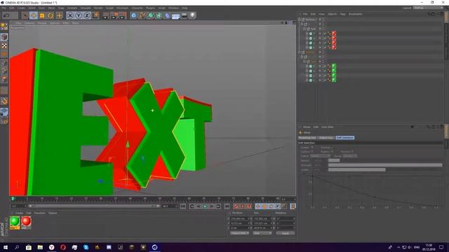Open the Create menu in main menu bar
This screenshot has height=252, width=449.
tap(21, 8)
